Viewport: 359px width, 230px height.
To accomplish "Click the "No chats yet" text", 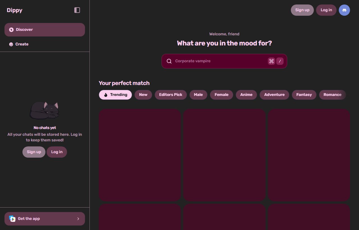I will coord(45,128).
